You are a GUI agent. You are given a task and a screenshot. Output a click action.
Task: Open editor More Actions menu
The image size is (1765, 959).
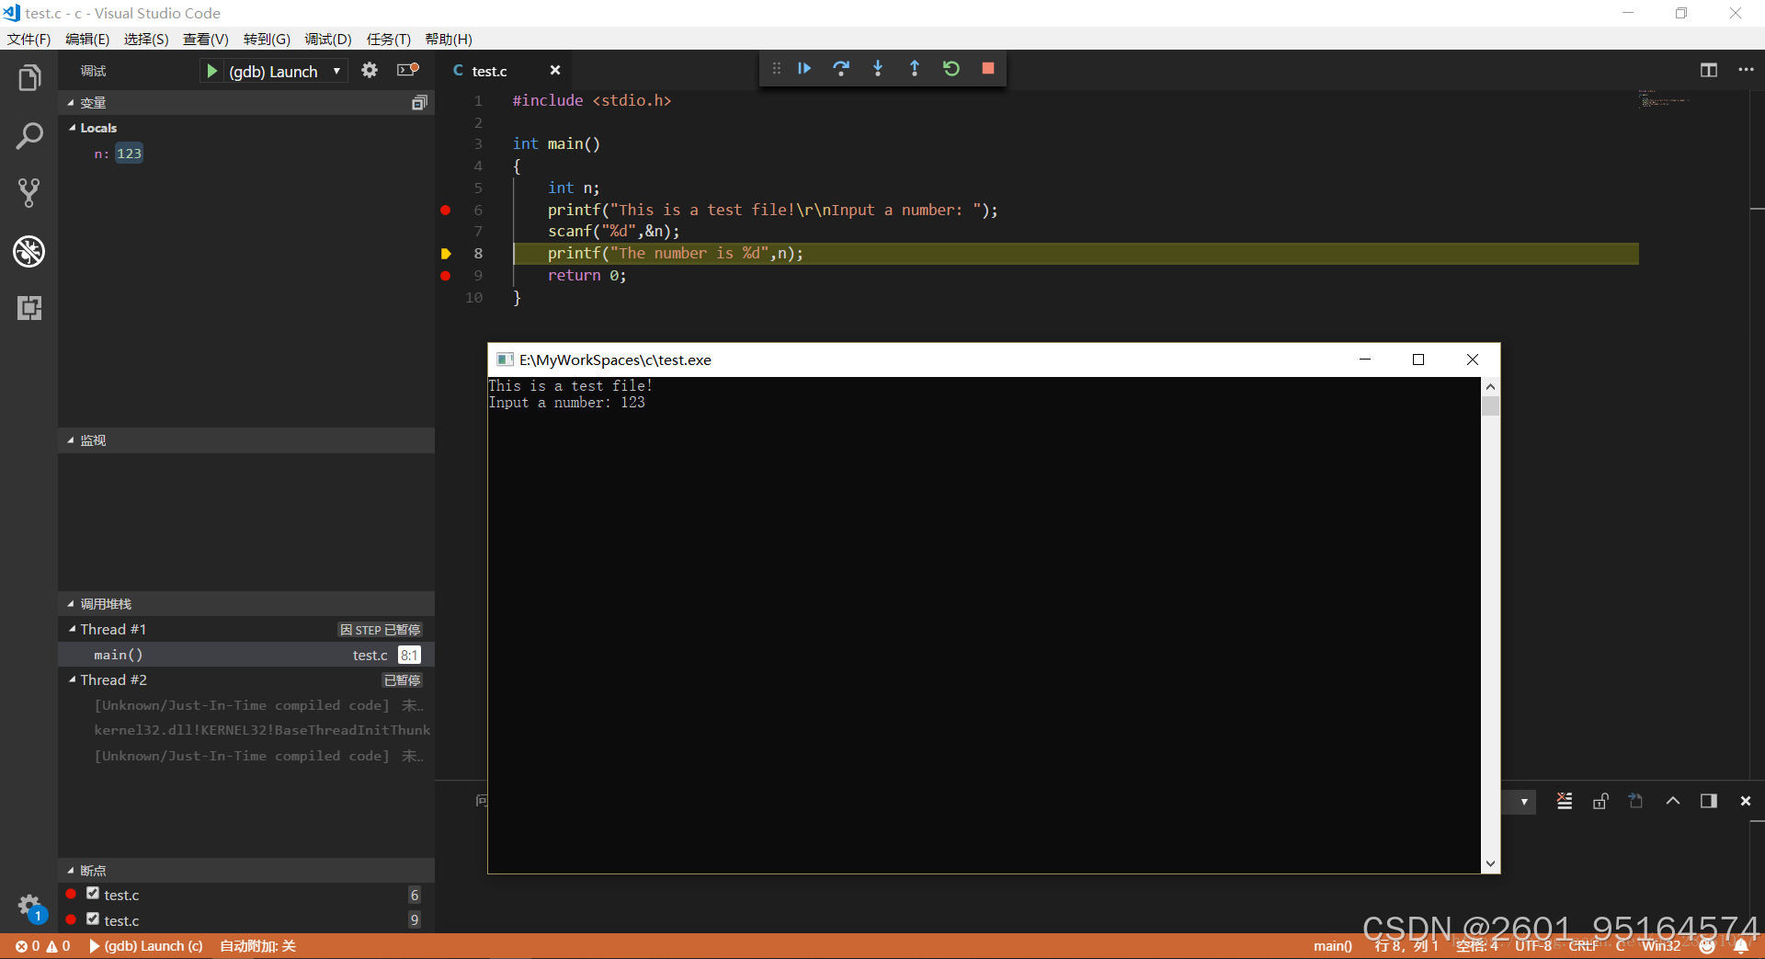tap(1746, 71)
